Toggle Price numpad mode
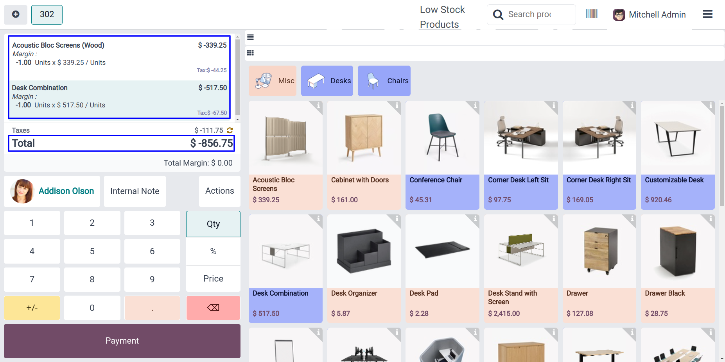Viewport: 725px width, 362px height. [x=213, y=278]
